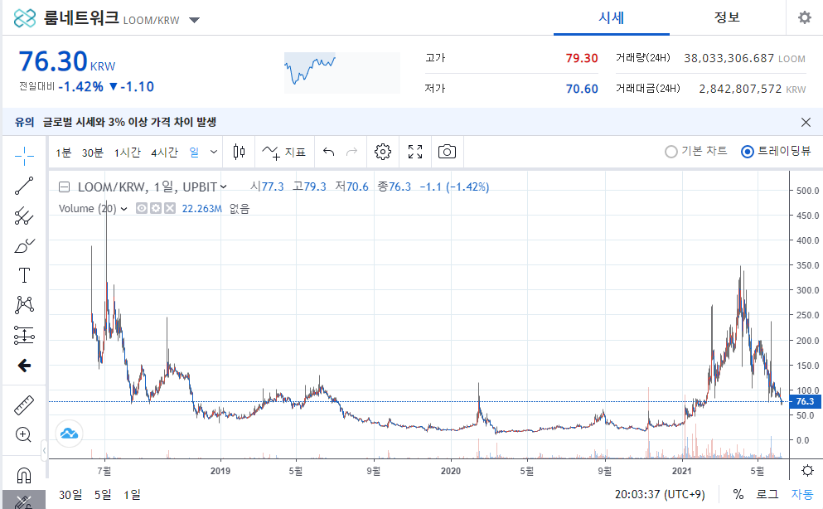The width and height of the screenshot is (823, 509).
Task: Open the candlestick chart style selector
Action: click(239, 153)
